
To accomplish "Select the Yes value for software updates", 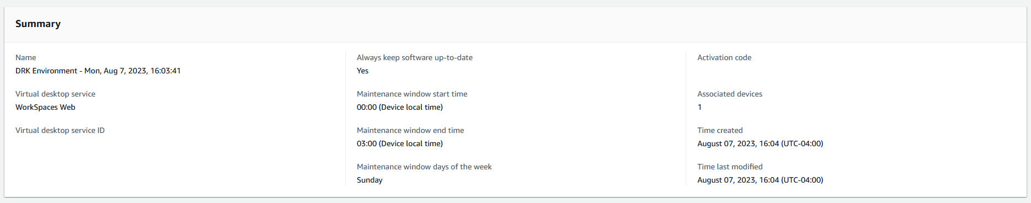I will pyautogui.click(x=362, y=71).
